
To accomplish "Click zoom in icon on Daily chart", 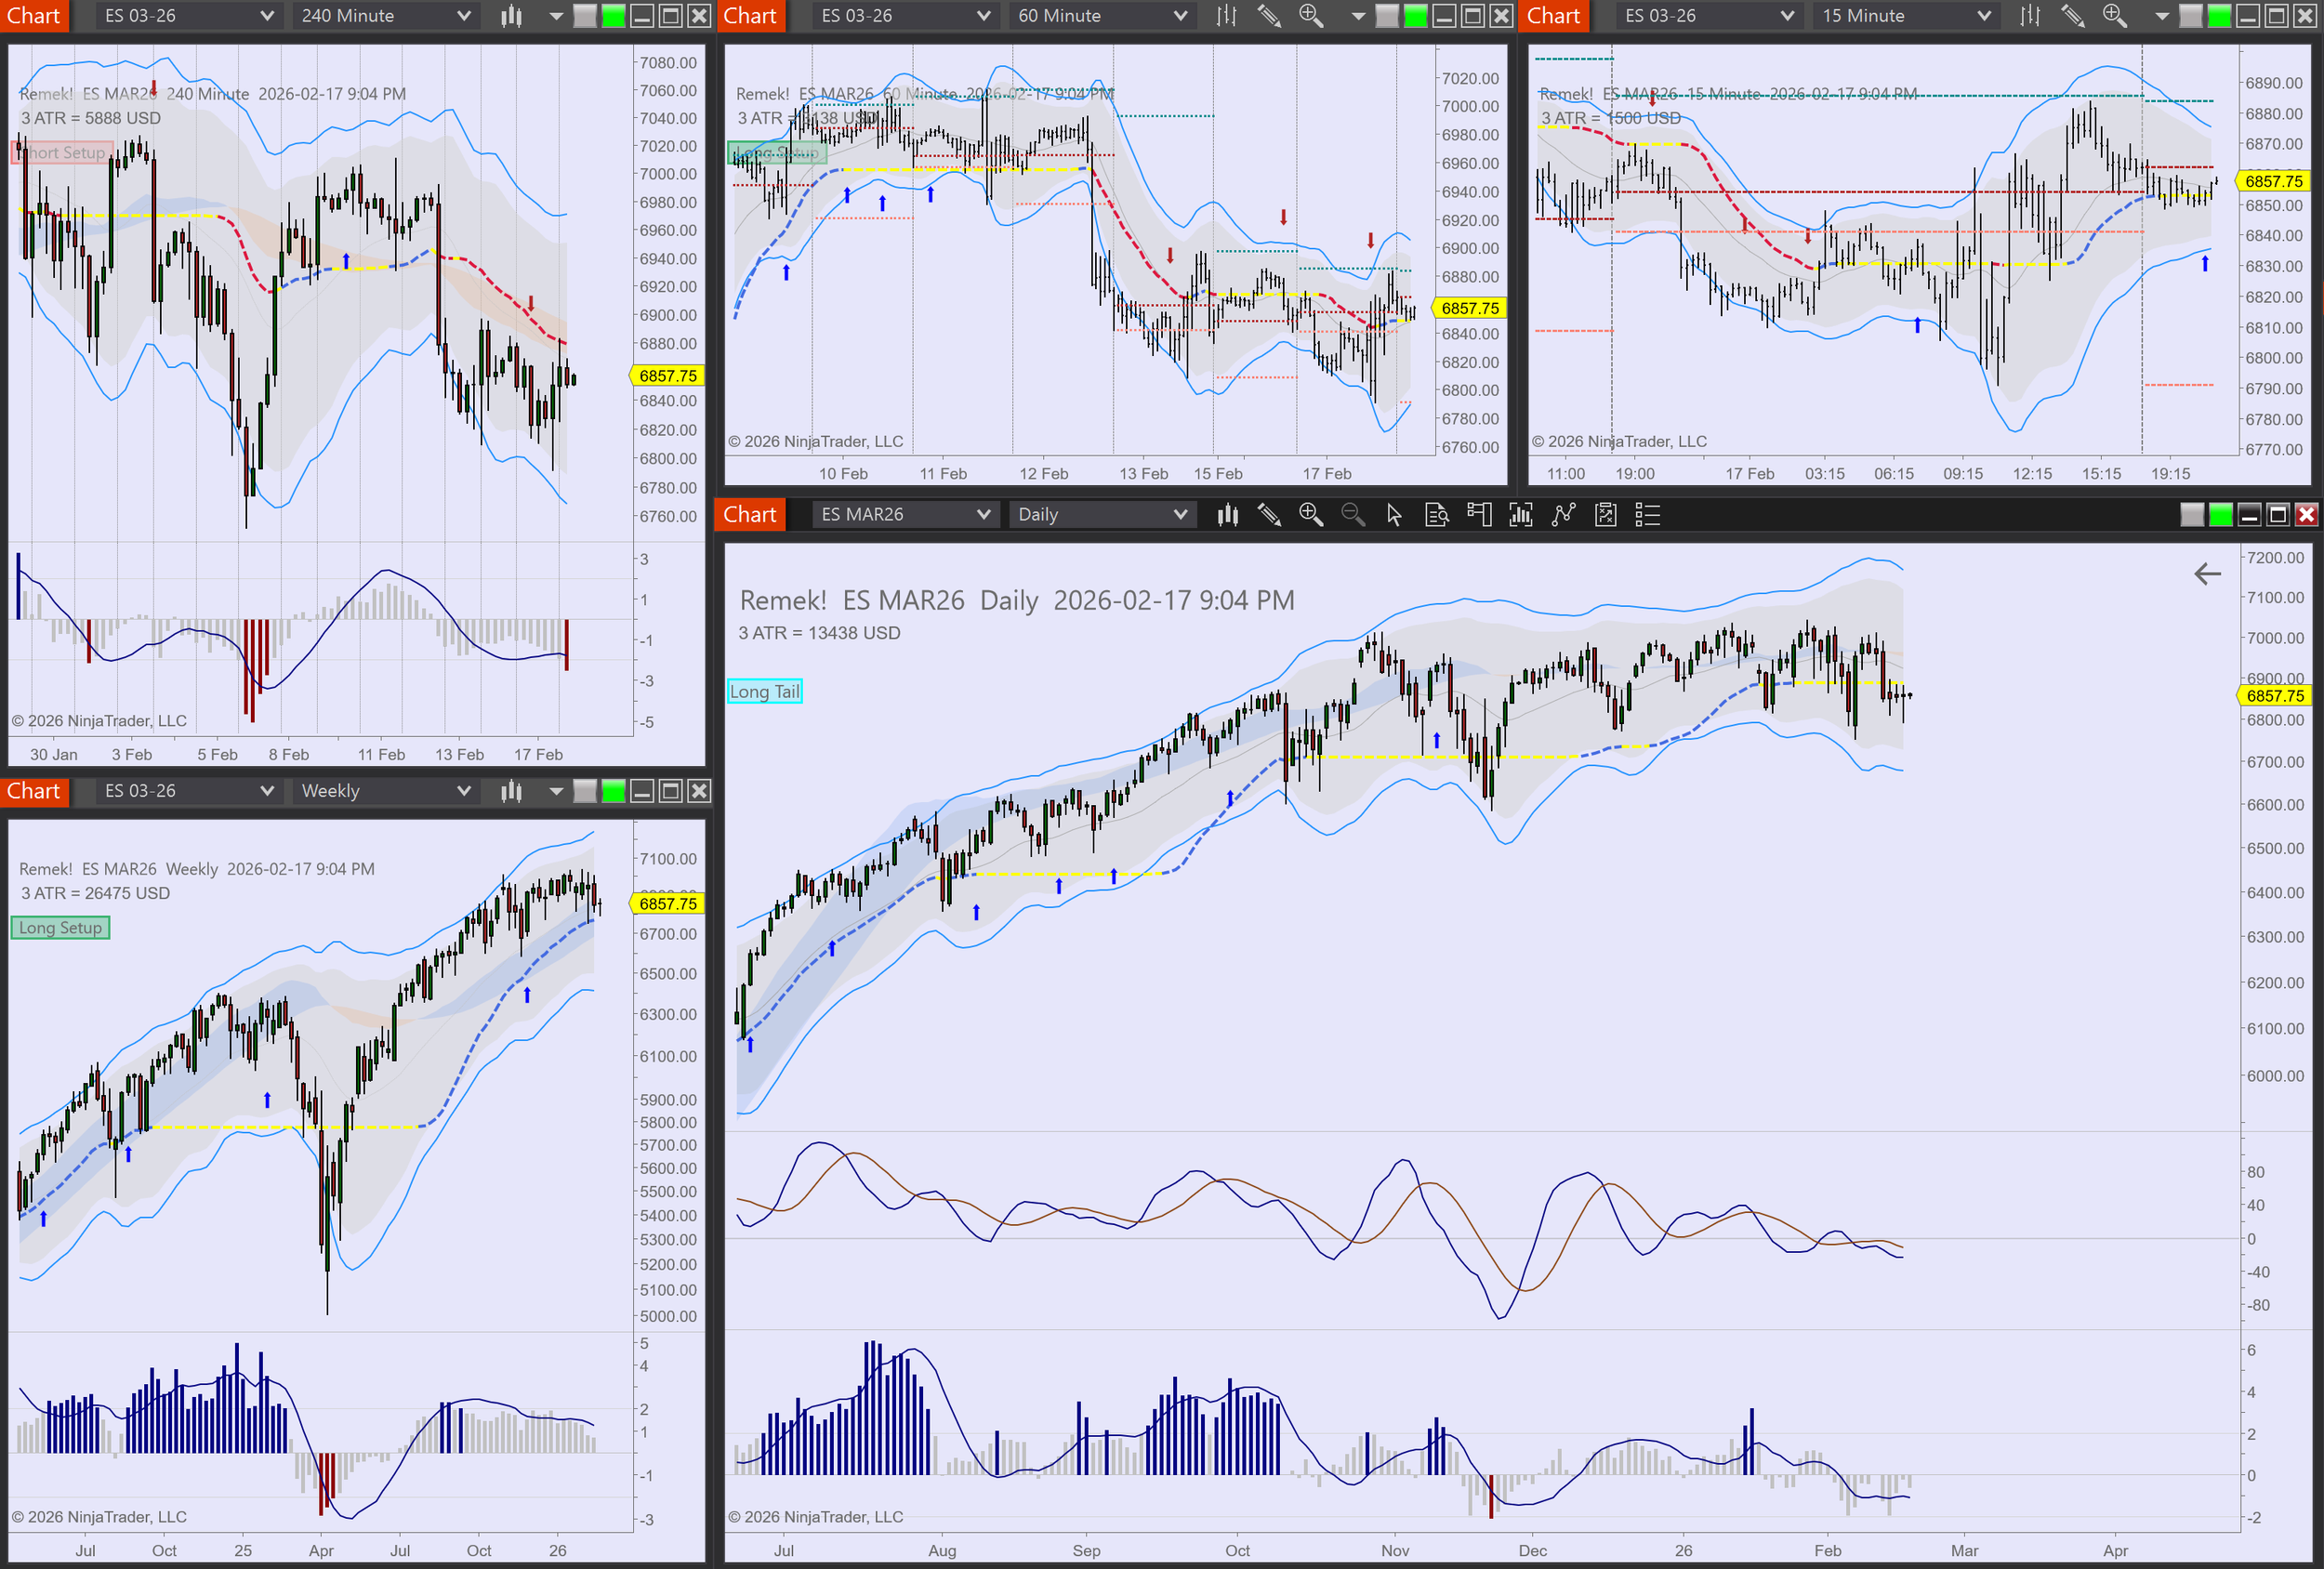I will pyautogui.click(x=1310, y=515).
